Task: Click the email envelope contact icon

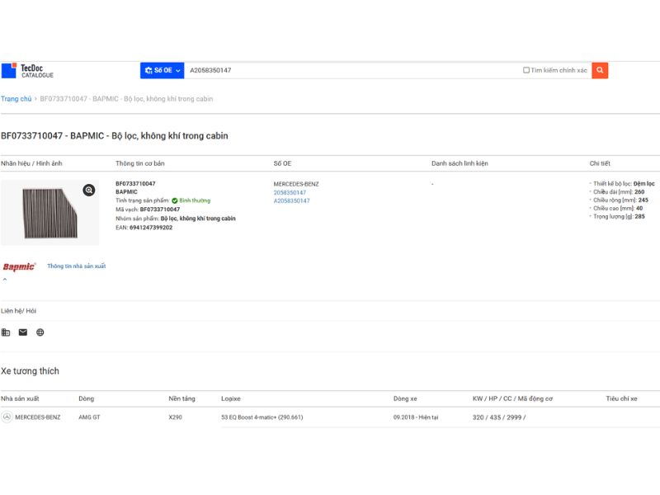Action: (x=23, y=332)
